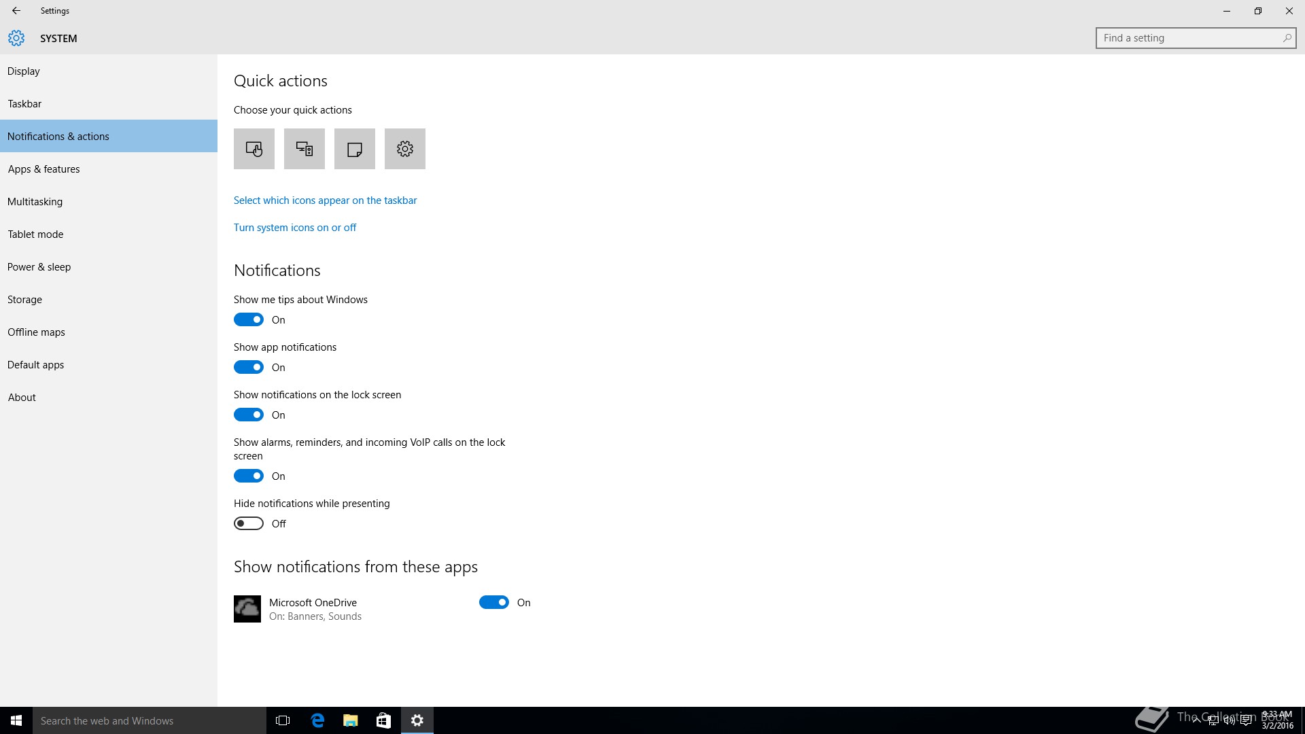The image size is (1305, 734).
Task: Open the Store app from the taskbar
Action: pyautogui.click(x=383, y=720)
